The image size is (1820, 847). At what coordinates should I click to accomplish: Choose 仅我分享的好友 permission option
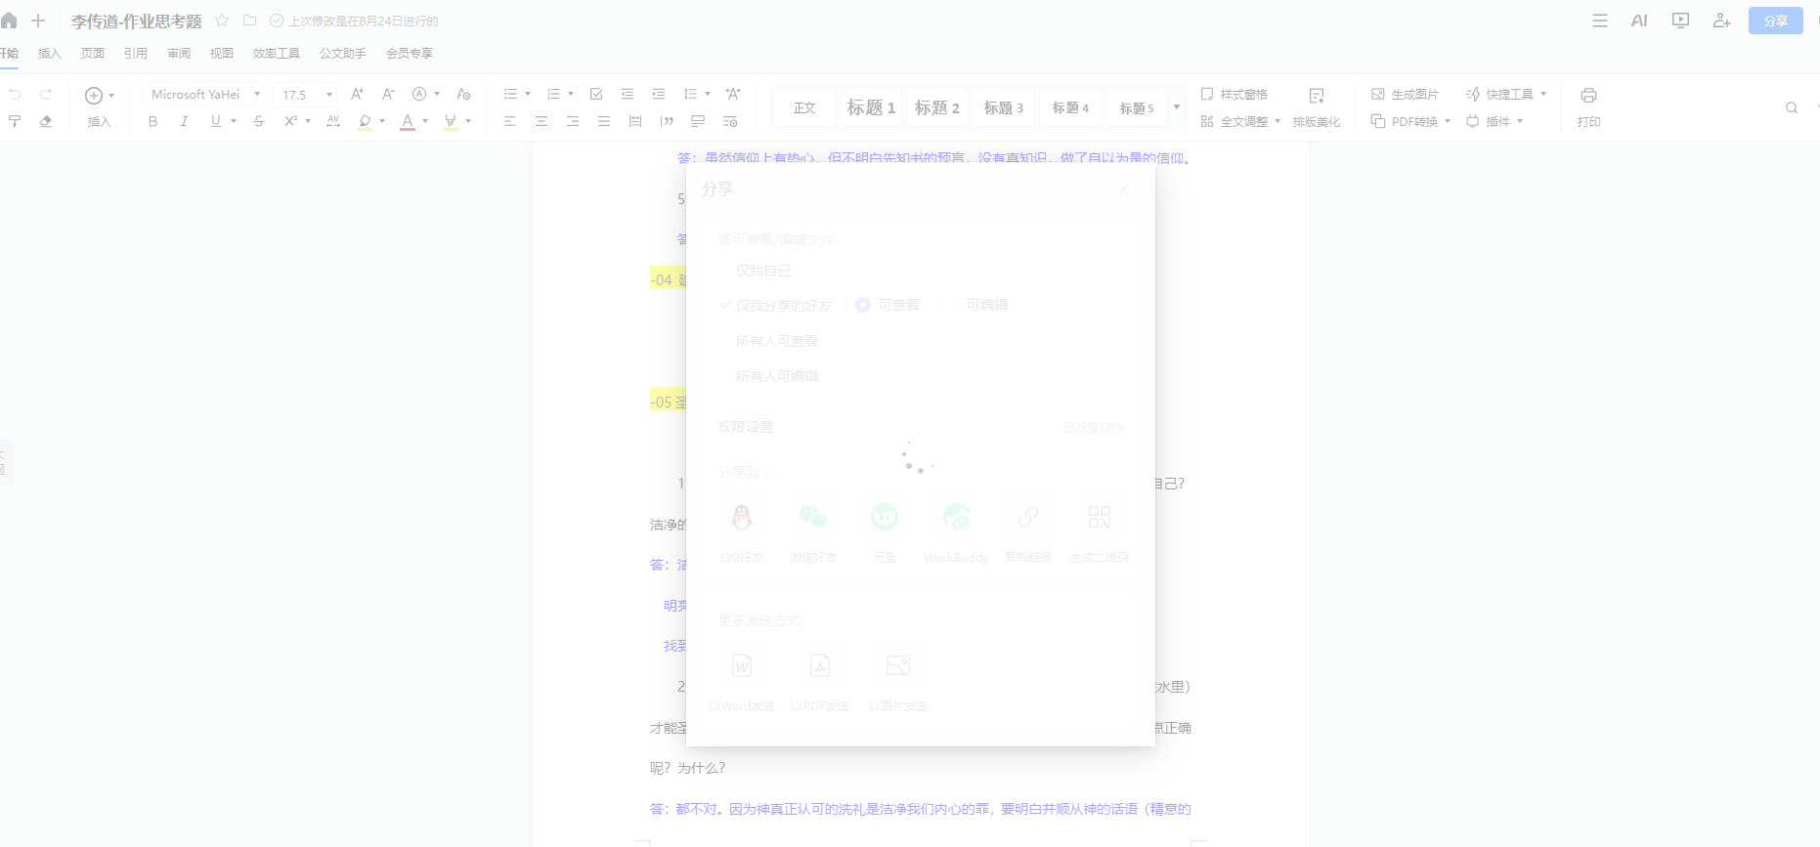(783, 306)
